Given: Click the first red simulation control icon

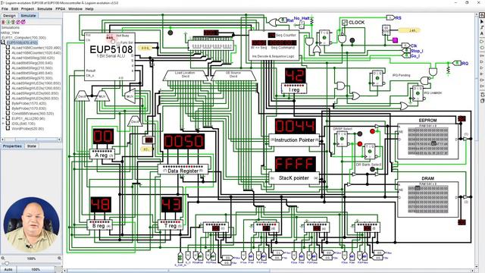Looking at the screenshot, I should coord(3,22).
